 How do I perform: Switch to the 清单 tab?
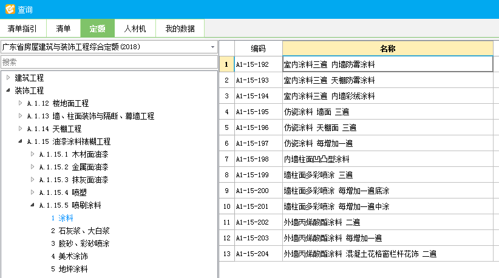[x=63, y=29]
